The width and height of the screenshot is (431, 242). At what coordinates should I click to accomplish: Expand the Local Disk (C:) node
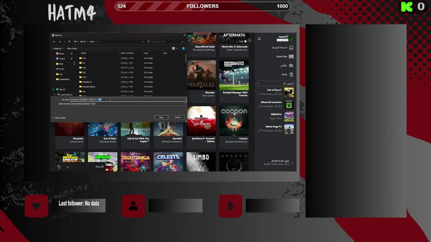(x=55, y=95)
